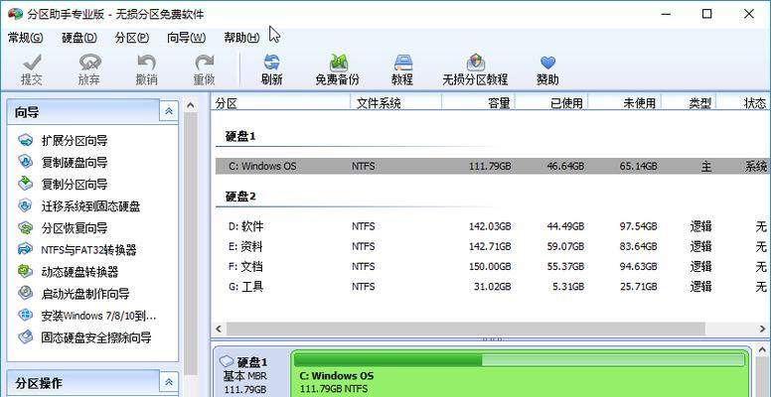Click the 赞助 heart icon
771x397 pixels.
(x=547, y=63)
